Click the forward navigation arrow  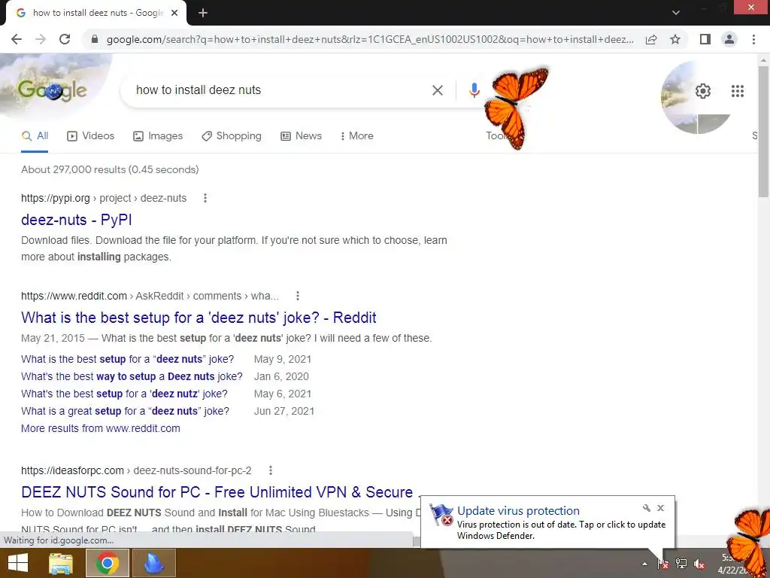point(41,39)
